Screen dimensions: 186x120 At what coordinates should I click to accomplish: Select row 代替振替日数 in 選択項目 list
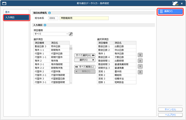[x=51, y=79]
